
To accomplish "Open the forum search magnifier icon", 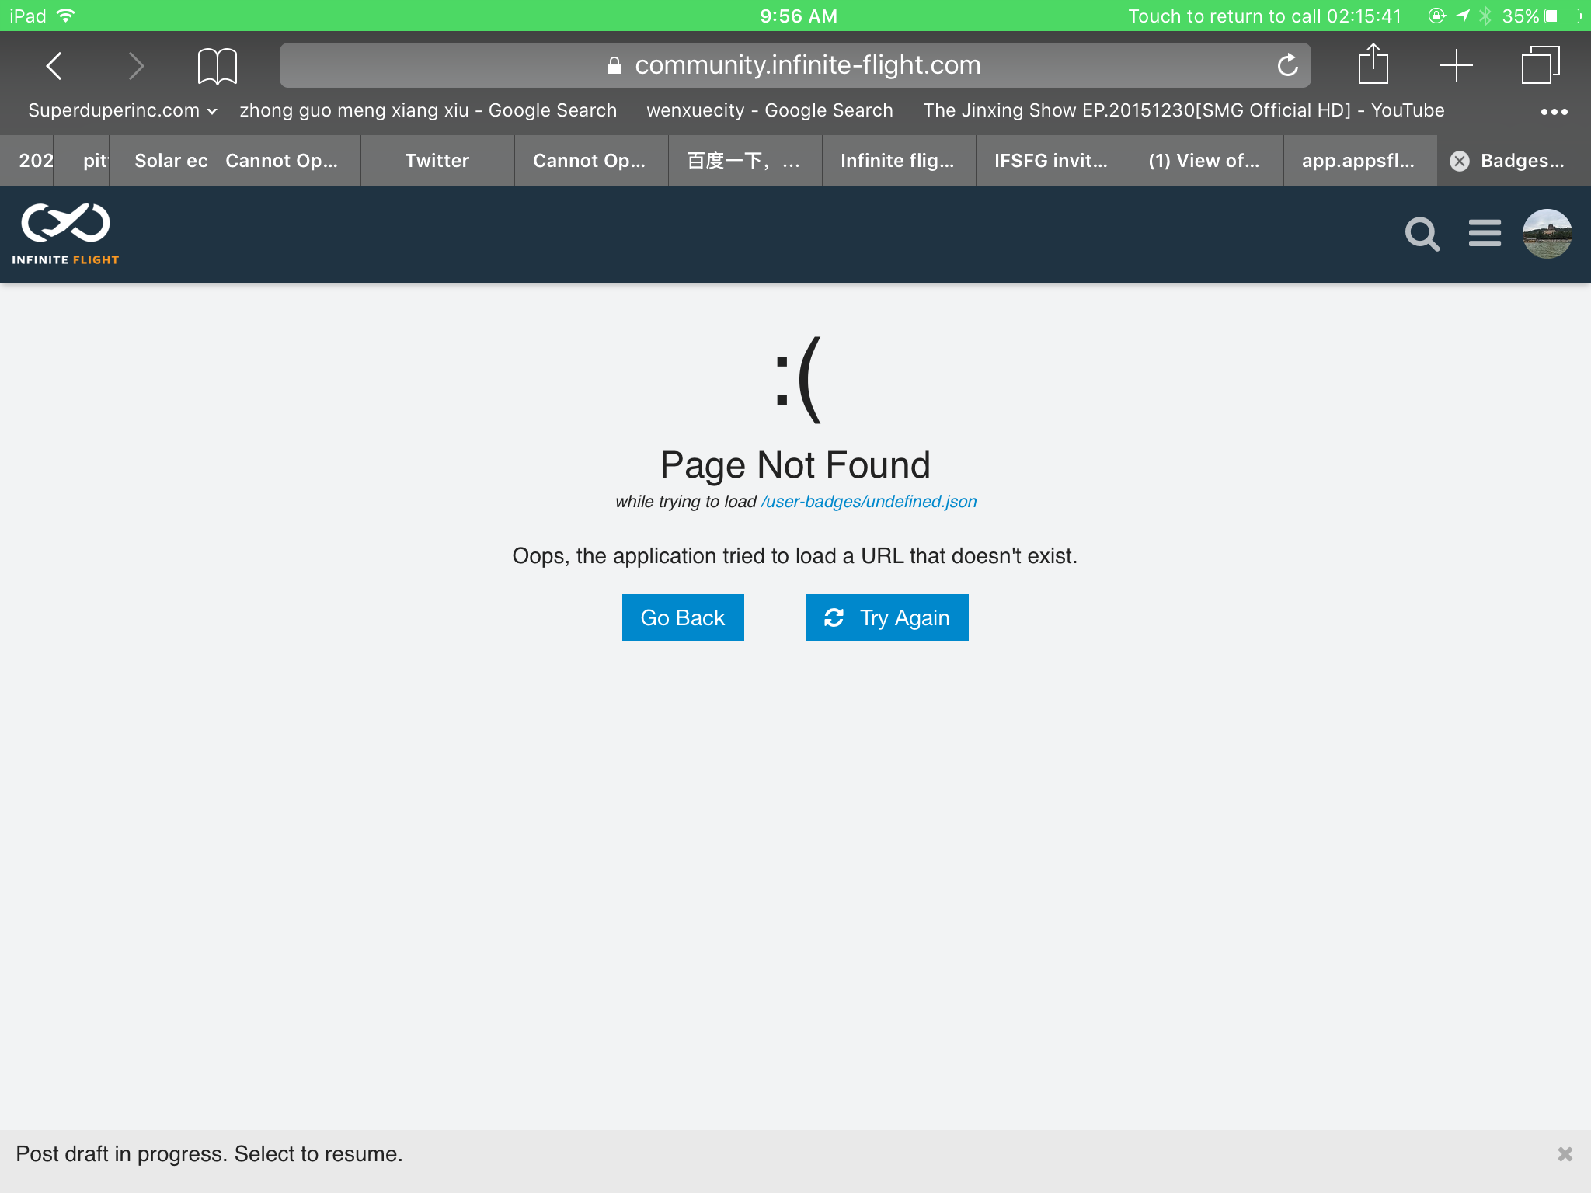I will coord(1422,234).
